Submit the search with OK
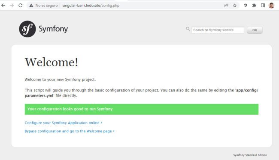The height and width of the screenshot is (160, 279). (x=255, y=30)
